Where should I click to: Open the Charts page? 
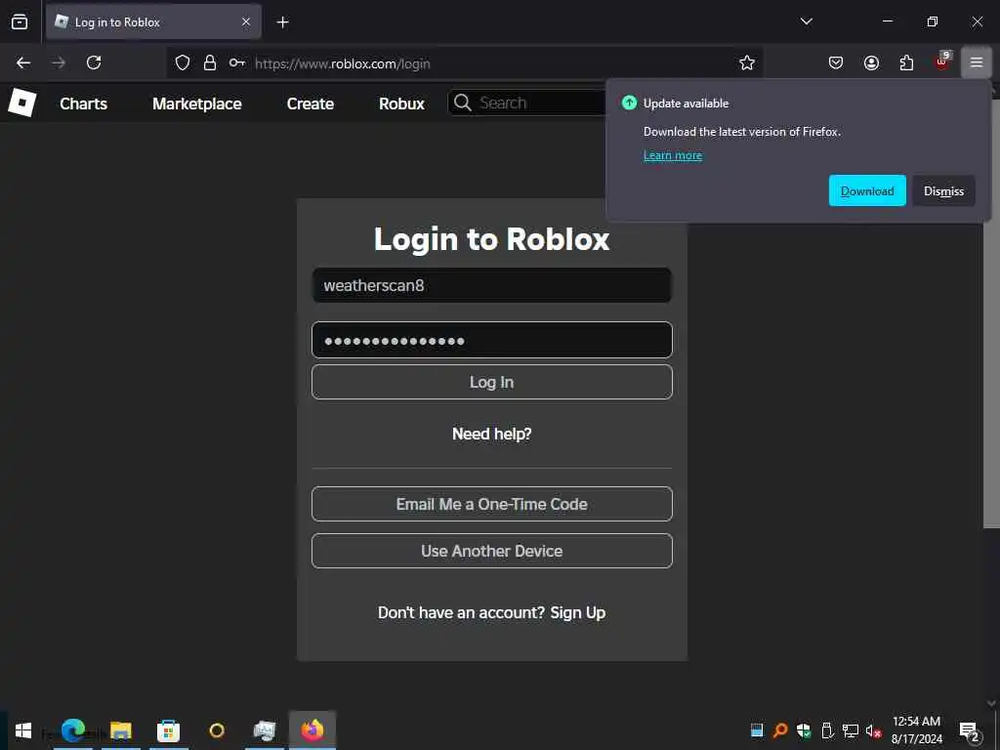84,104
